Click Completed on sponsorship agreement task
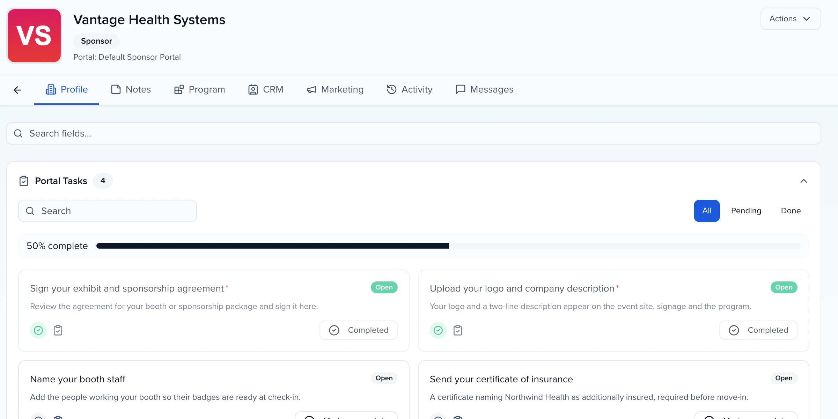838x419 pixels. 359,330
